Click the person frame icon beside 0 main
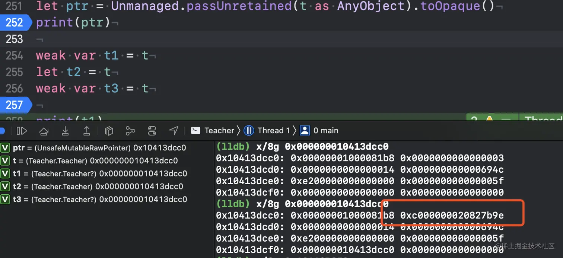563x258 pixels. point(305,130)
